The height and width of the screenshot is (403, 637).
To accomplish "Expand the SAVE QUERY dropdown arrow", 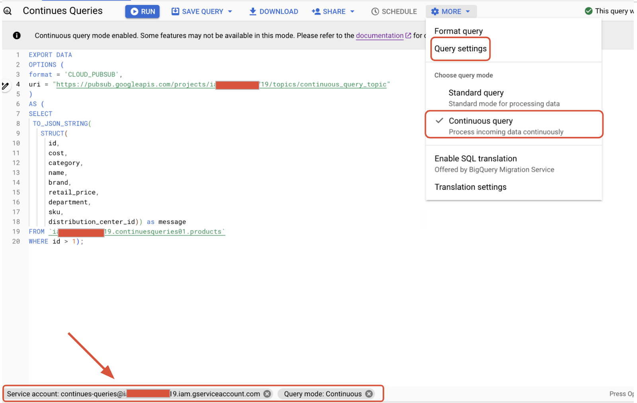I will tap(230, 11).
